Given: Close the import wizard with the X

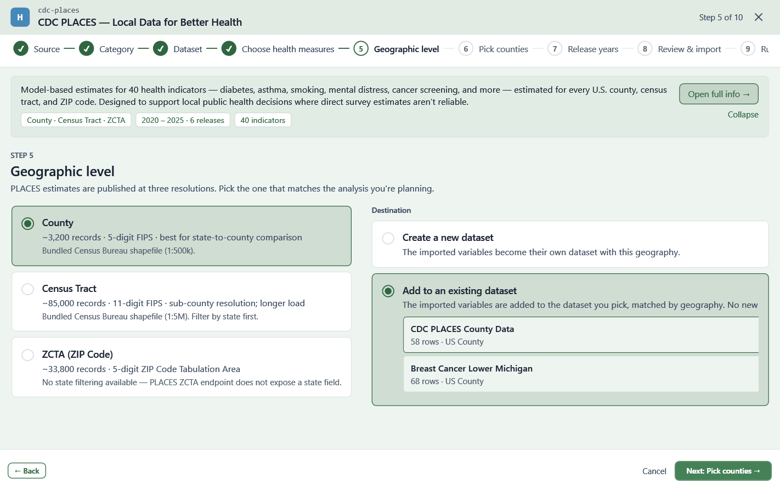Looking at the screenshot, I should click(x=759, y=17).
